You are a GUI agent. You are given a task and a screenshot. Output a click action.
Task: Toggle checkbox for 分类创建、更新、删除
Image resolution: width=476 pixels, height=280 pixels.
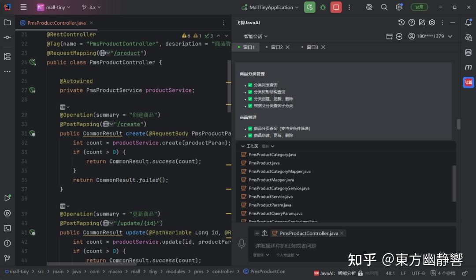[250, 98]
